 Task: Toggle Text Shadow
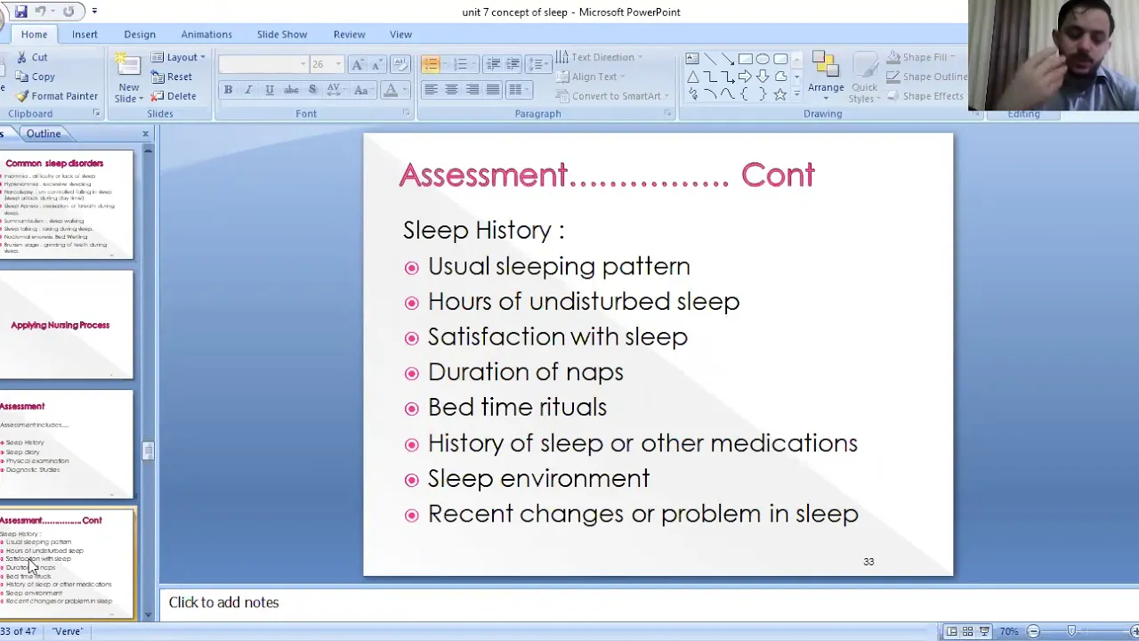click(312, 90)
